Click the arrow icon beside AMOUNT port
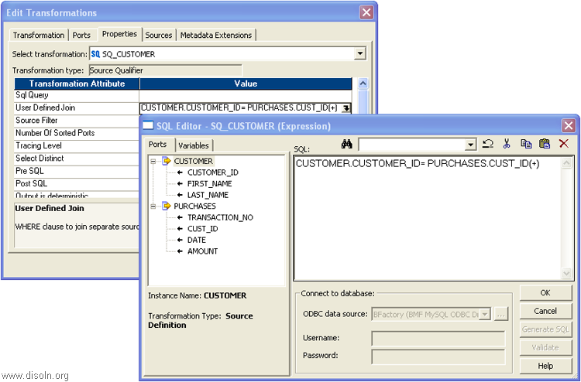The height and width of the screenshot is (382, 581). click(180, 251)
